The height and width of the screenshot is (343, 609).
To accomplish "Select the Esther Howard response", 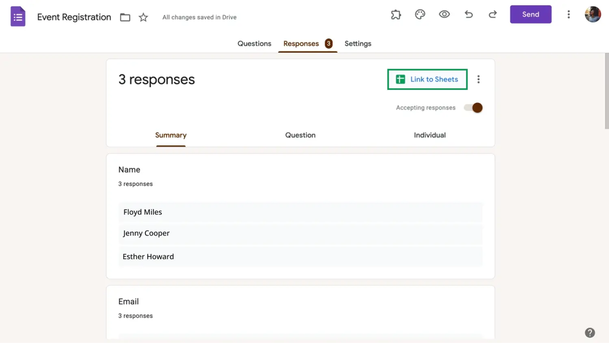I will click(x=300, y=257).
